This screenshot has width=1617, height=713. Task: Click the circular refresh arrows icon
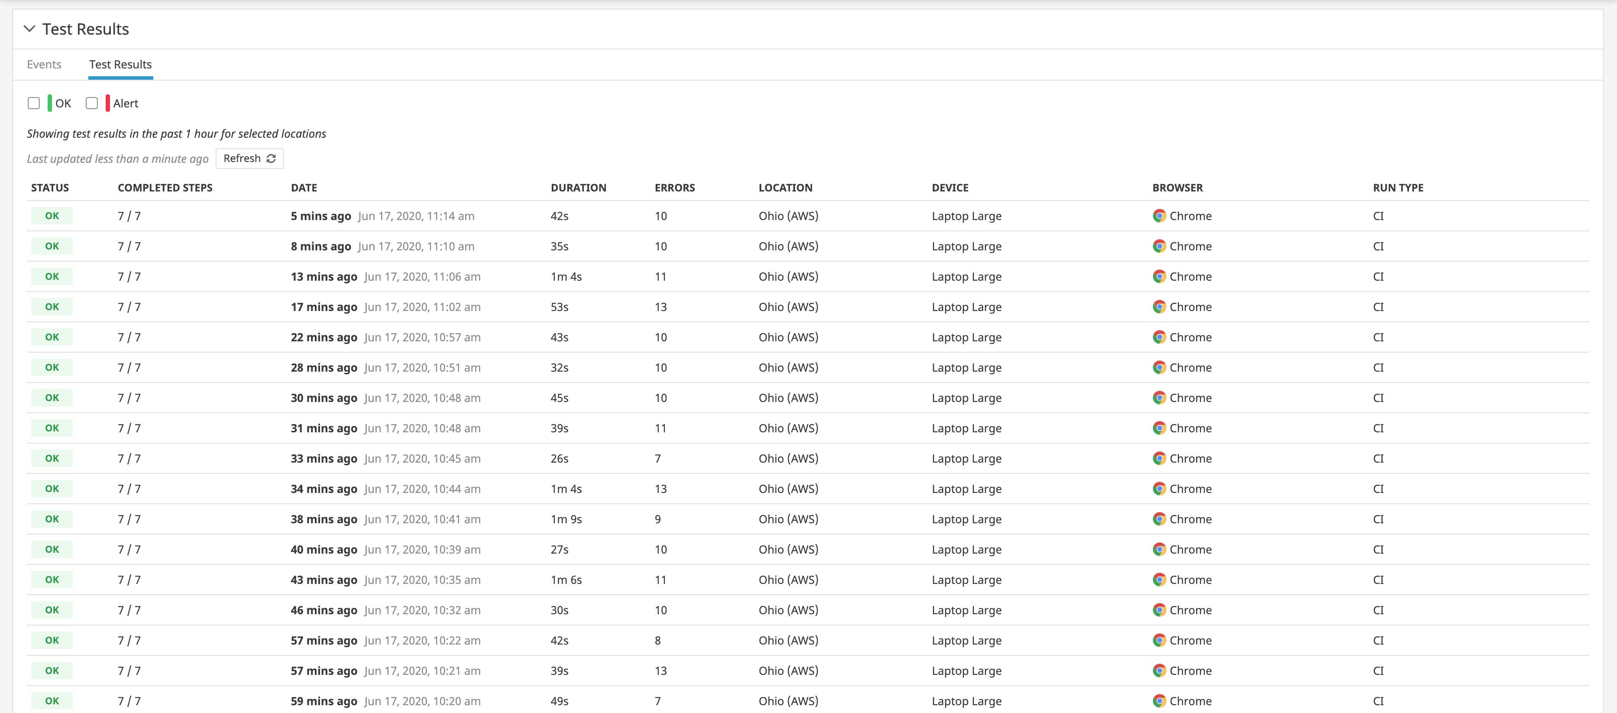click(x=271, y=158)
